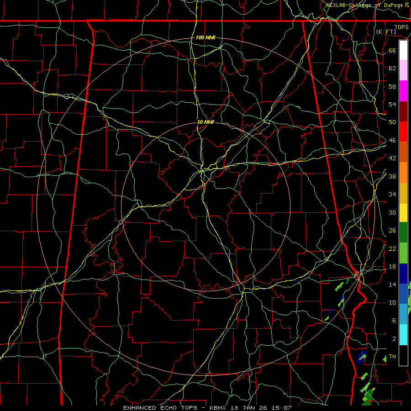Click the navy blue echo blob near TH
The image size is (411, 411).
(362, 358)
